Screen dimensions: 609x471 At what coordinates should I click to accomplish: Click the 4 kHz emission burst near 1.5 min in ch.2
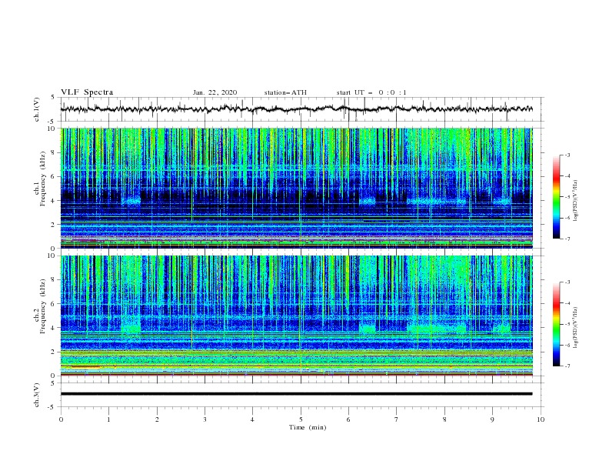click(131, 329)
